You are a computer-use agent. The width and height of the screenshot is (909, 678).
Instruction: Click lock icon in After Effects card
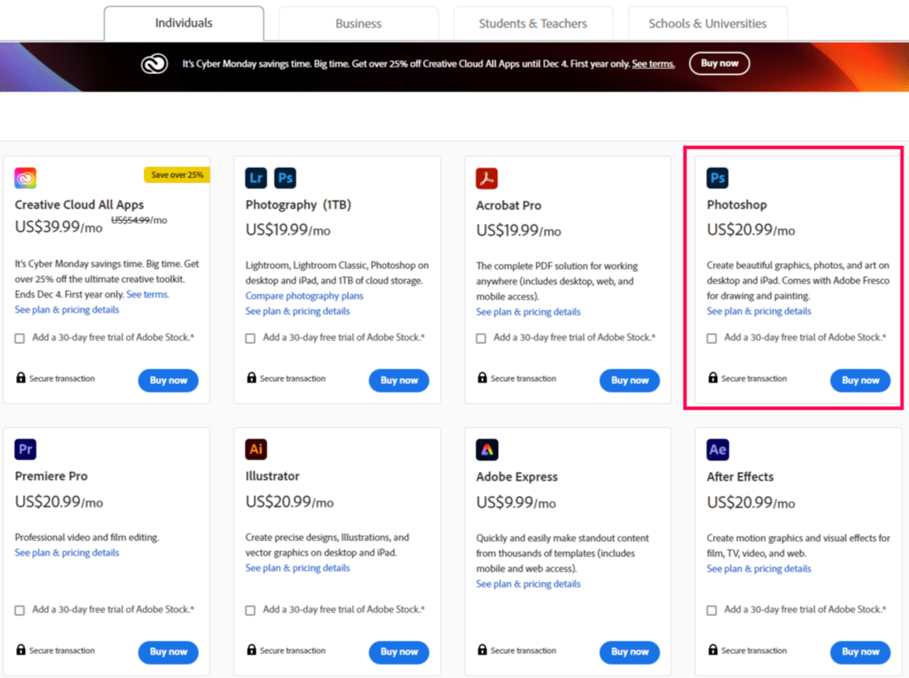pos(712,650)
